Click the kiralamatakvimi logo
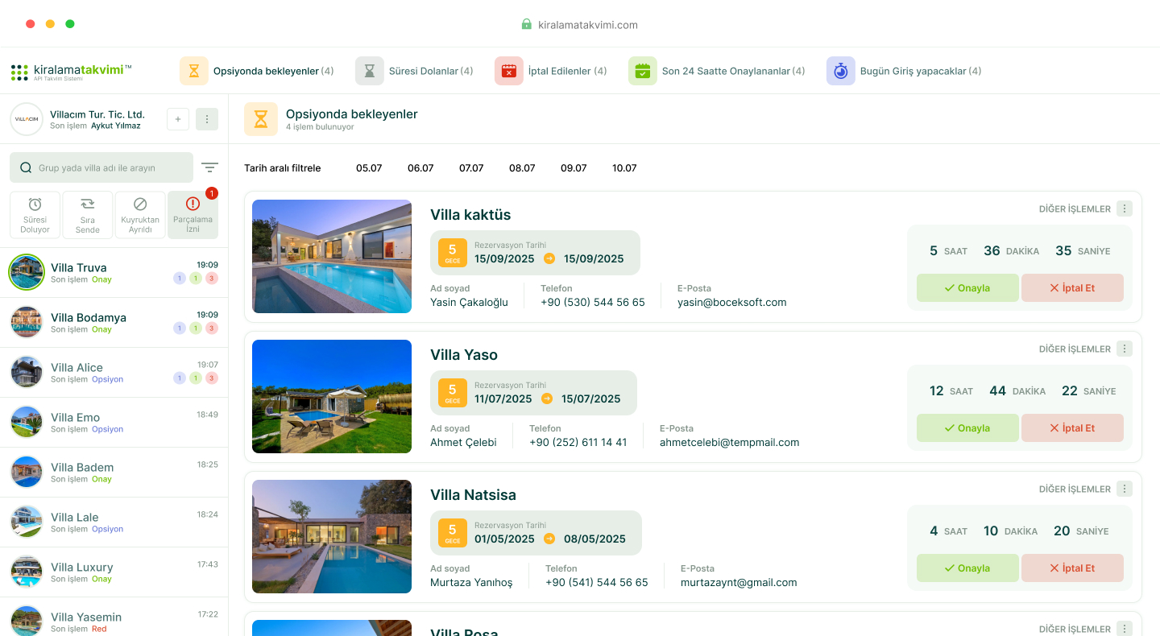Image resolution: width=1160 pixels, height=636 pixels. [72, 72]
